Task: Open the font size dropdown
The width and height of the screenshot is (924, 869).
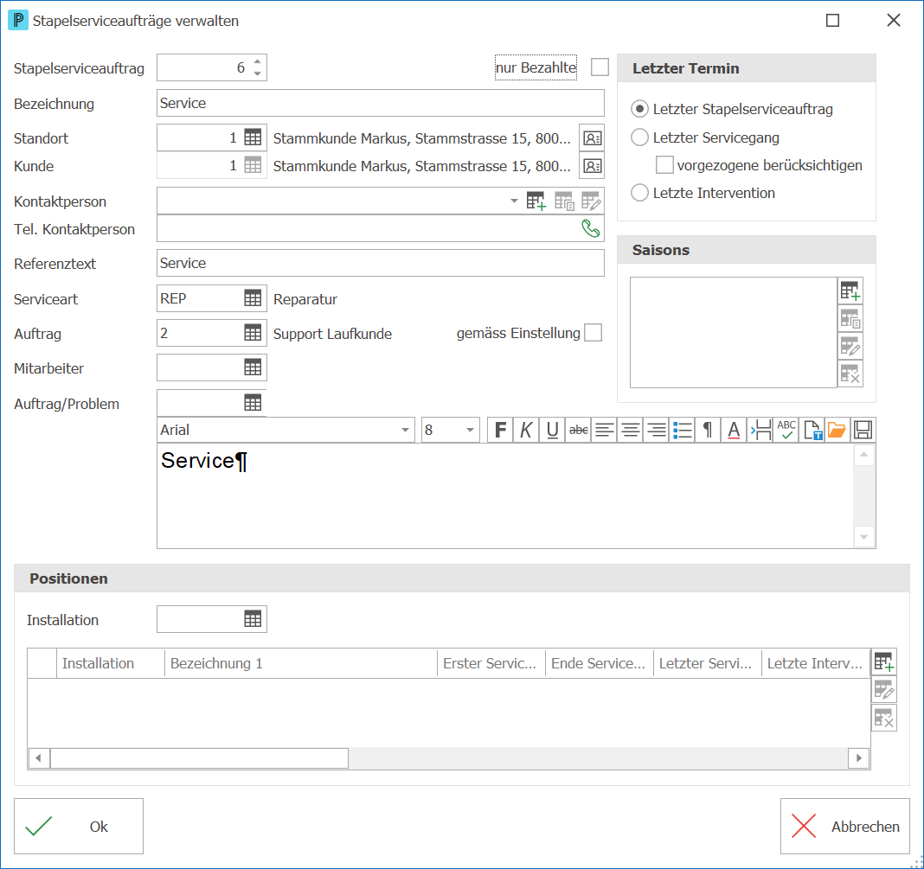Action: tap(451, 430)
